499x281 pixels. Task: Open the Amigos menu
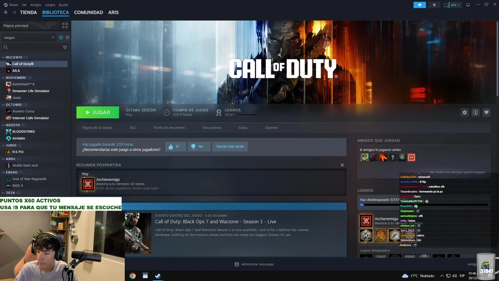[36, 5]
